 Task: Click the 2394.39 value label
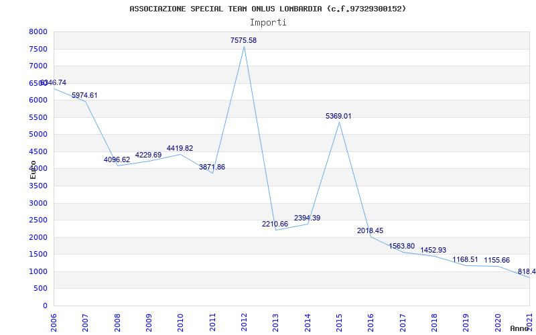tap(308, 218)
